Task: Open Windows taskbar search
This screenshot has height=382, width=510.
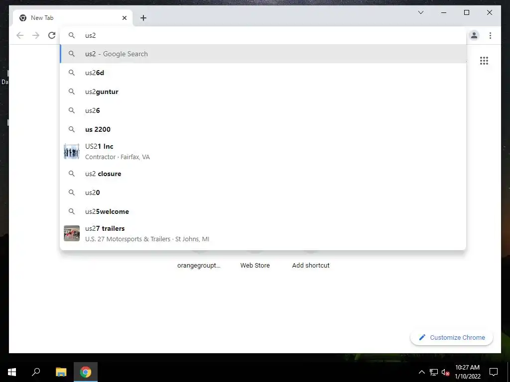Action: point(36,372)
